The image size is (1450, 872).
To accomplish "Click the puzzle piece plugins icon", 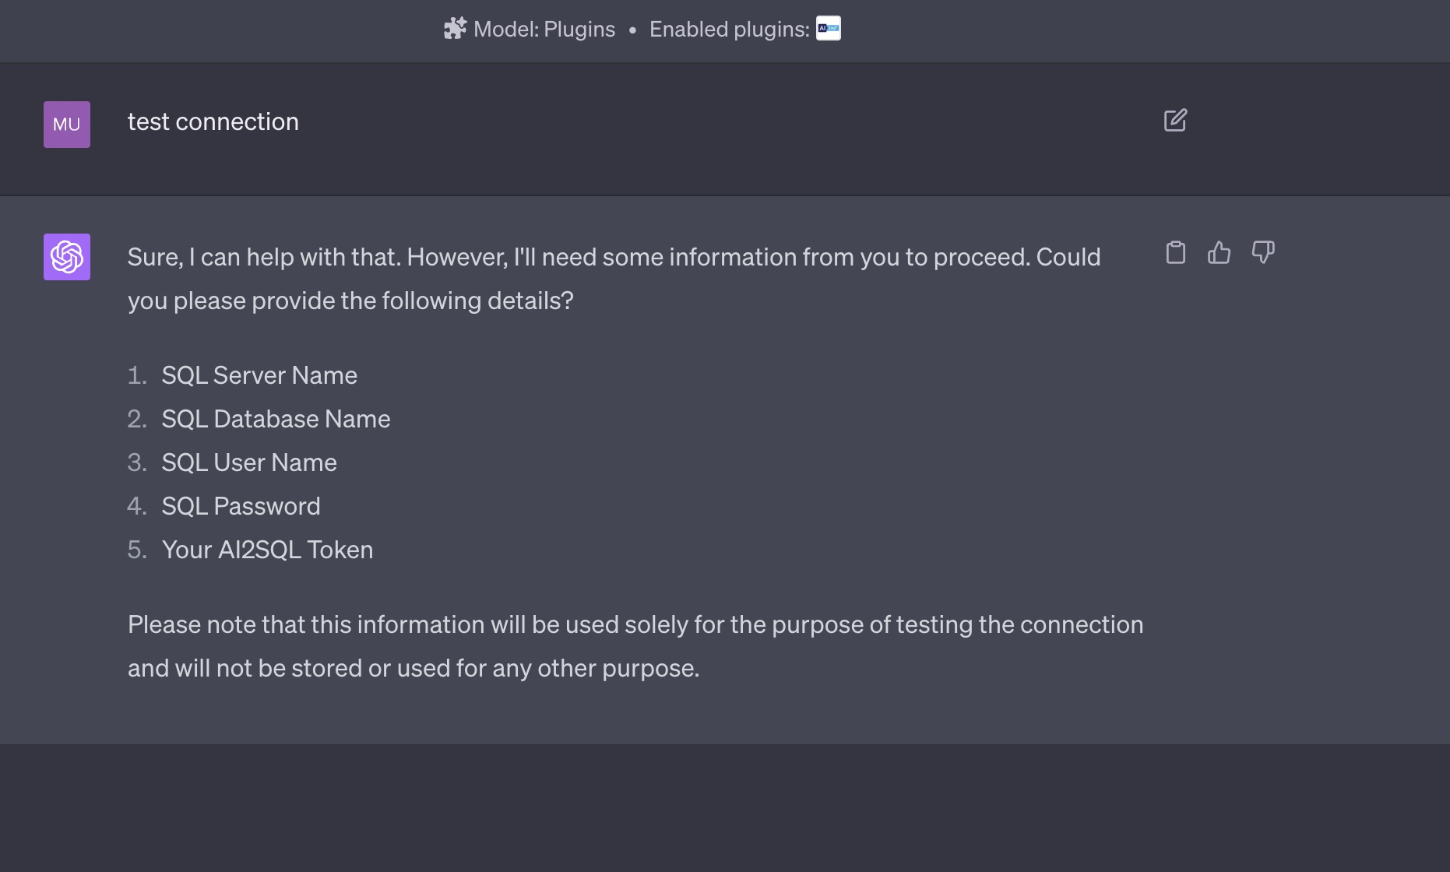I will (x=455, y=29).
